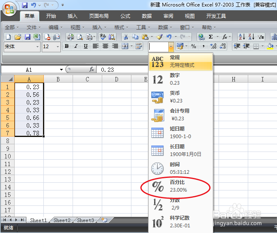
Task: Click the Fill Color paint bucket icon
Action: 270,47
